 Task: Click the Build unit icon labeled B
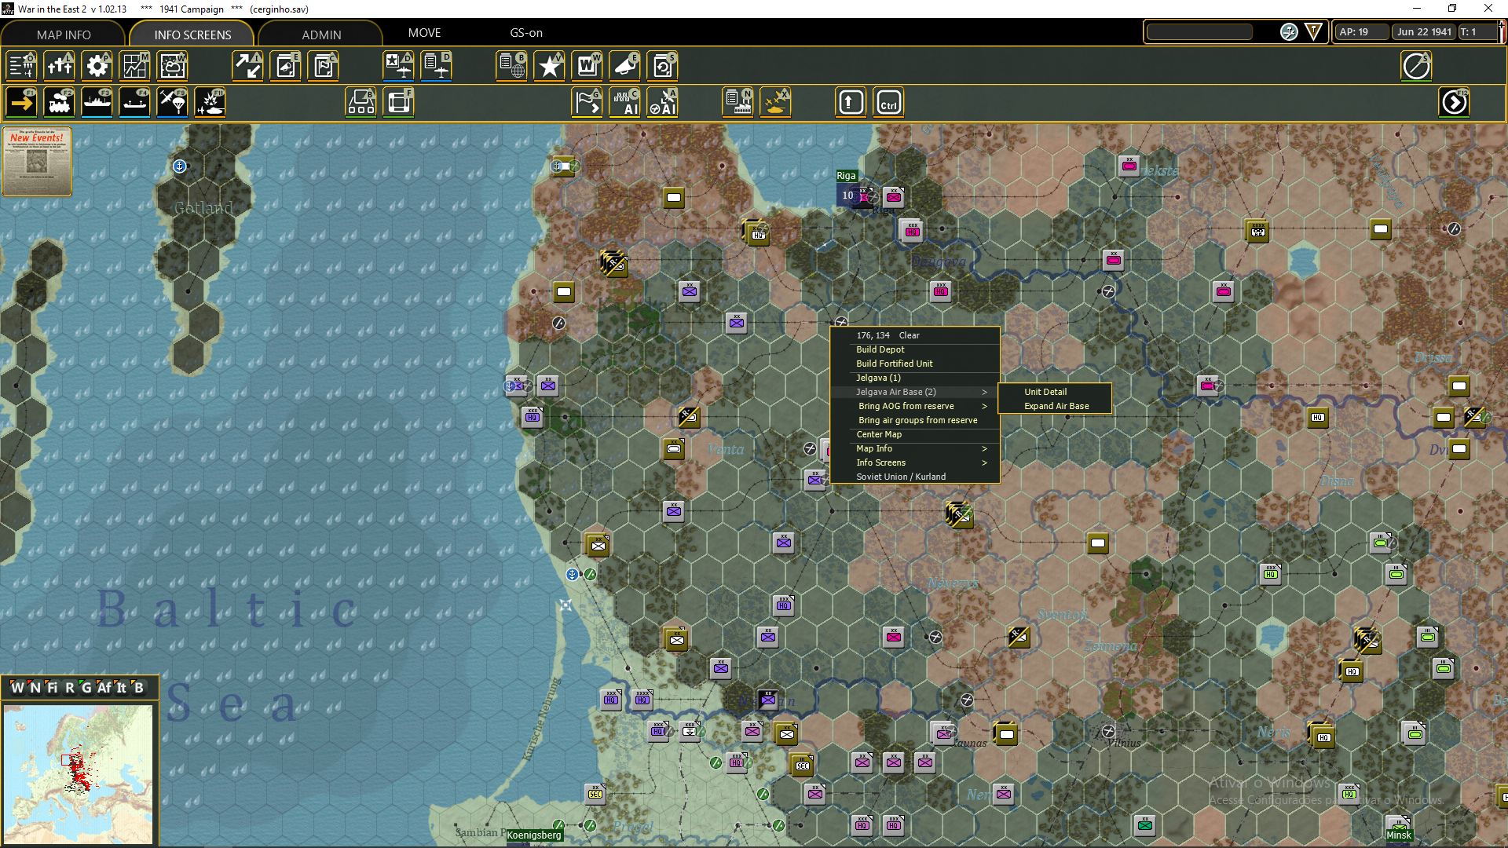click(x=361, y=103)
